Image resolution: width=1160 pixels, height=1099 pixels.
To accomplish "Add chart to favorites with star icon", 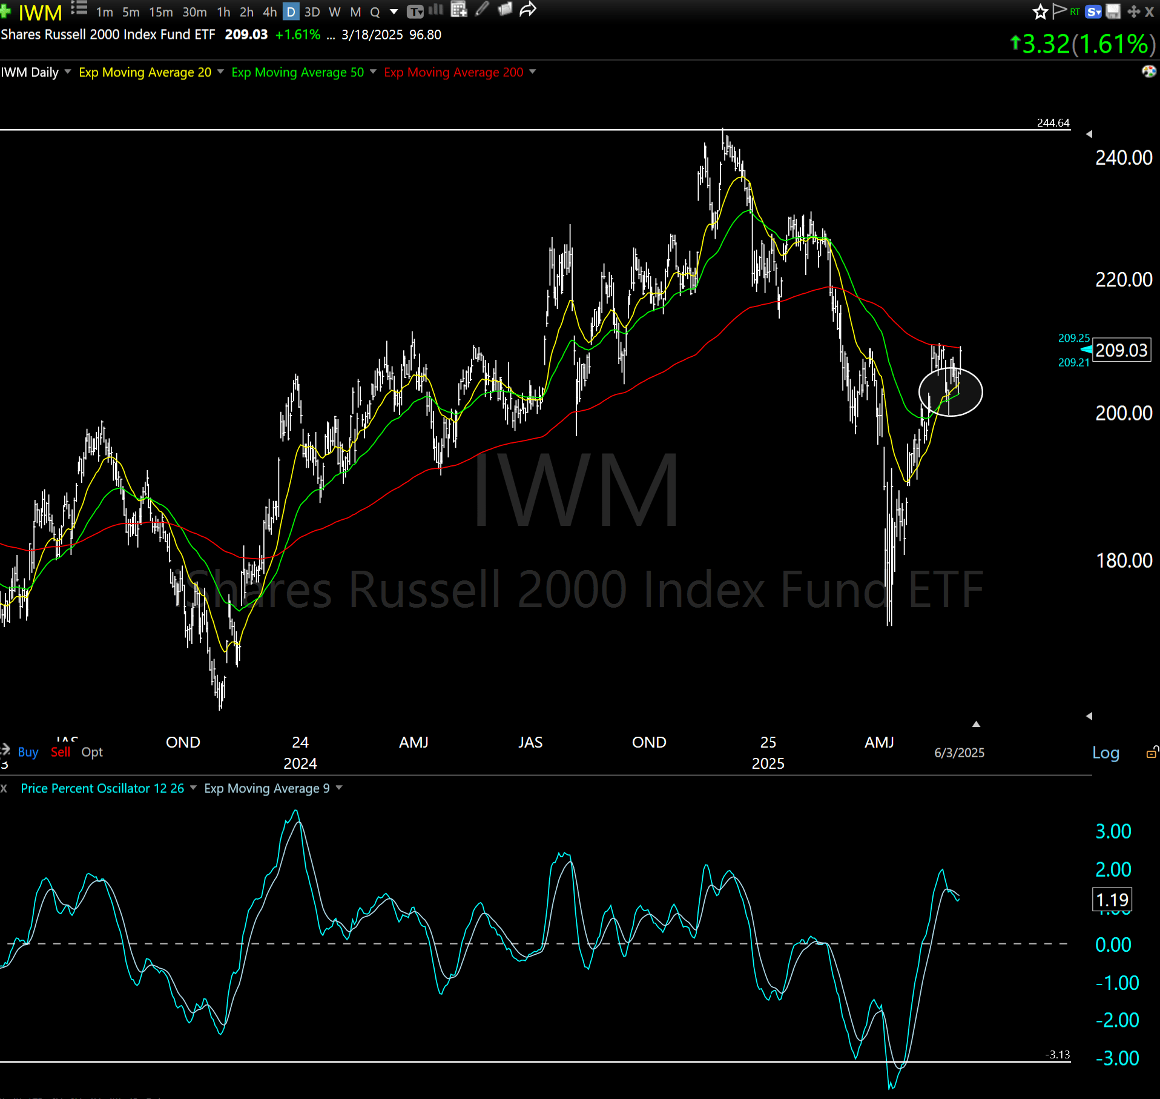I will 1040,12.
